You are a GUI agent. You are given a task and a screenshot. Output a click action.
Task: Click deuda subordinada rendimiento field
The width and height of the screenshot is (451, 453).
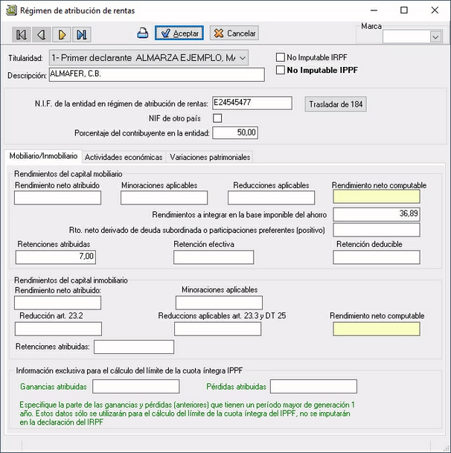click(x=377, y=230)
